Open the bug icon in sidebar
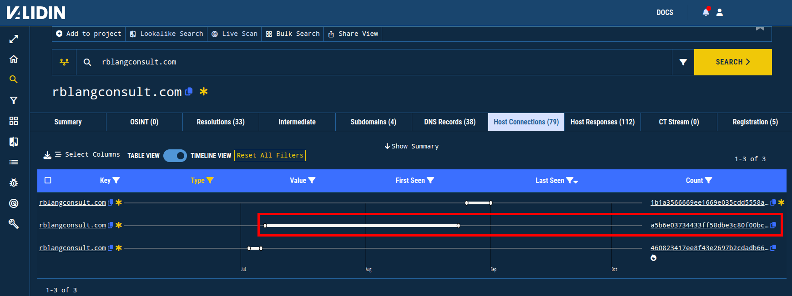Viewport: 792px width, 296px height. (14, 183)
